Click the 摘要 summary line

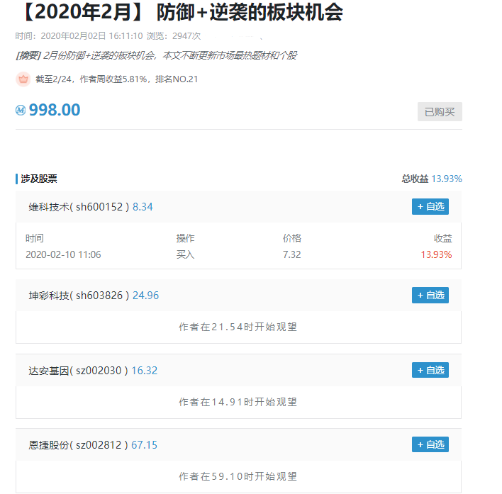[156, 56]
